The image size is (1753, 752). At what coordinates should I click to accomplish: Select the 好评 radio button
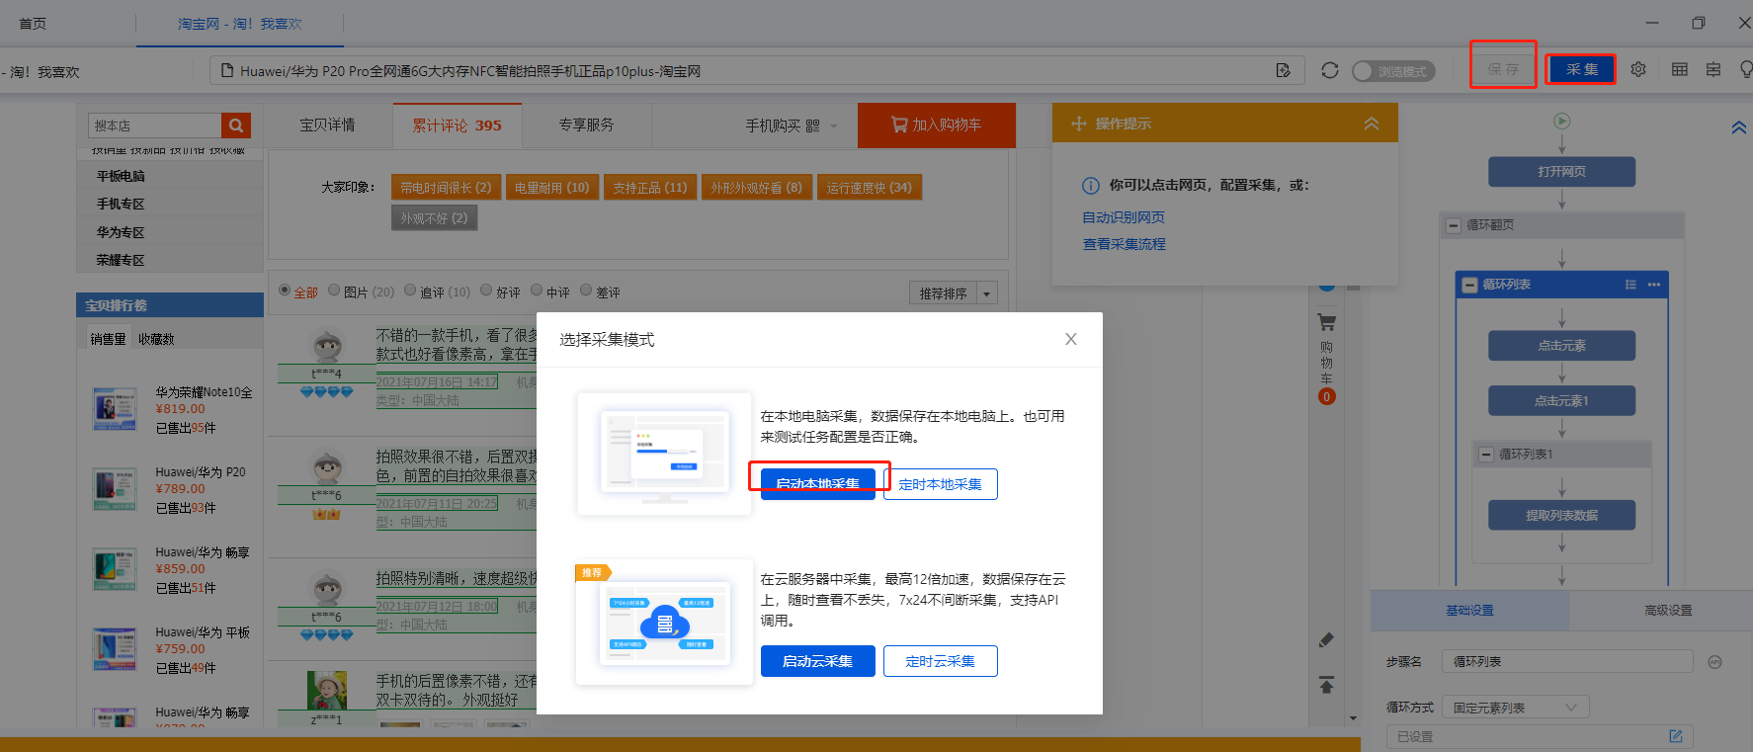pos(486,291)
